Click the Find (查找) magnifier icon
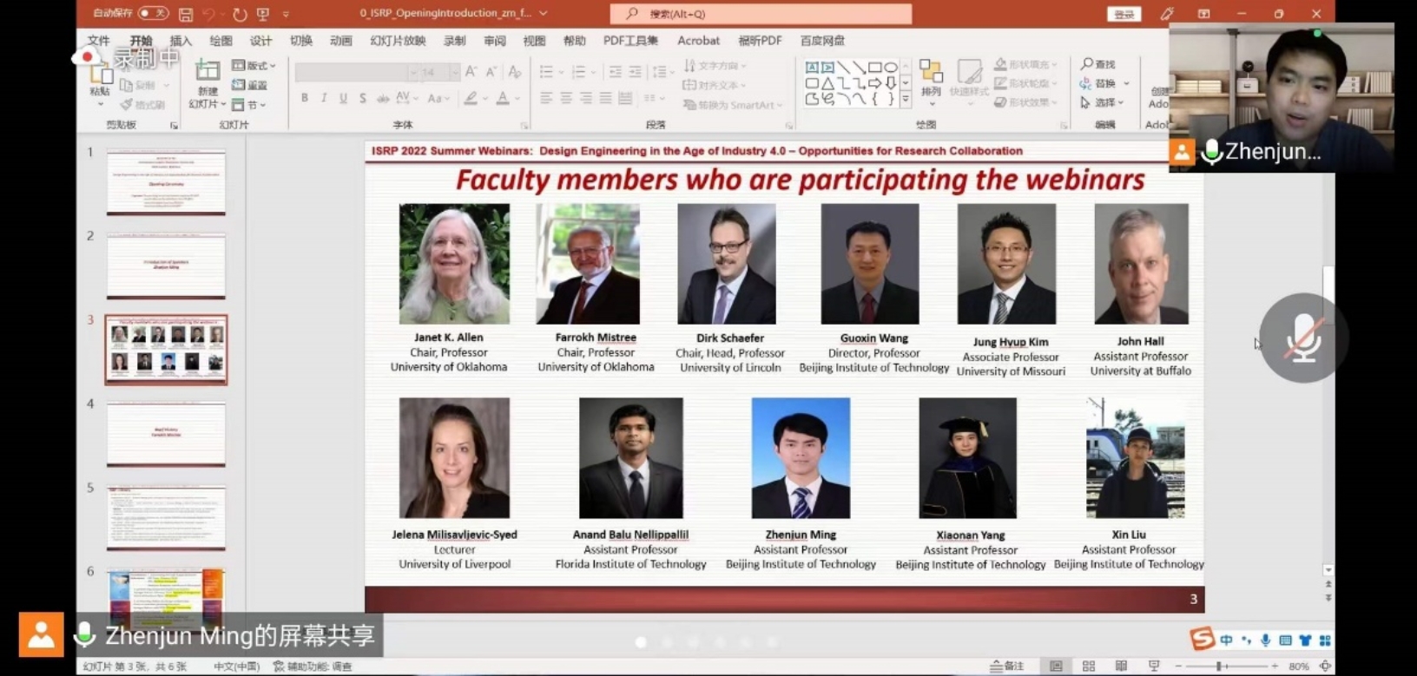1417x676 pixels. 1087,64
